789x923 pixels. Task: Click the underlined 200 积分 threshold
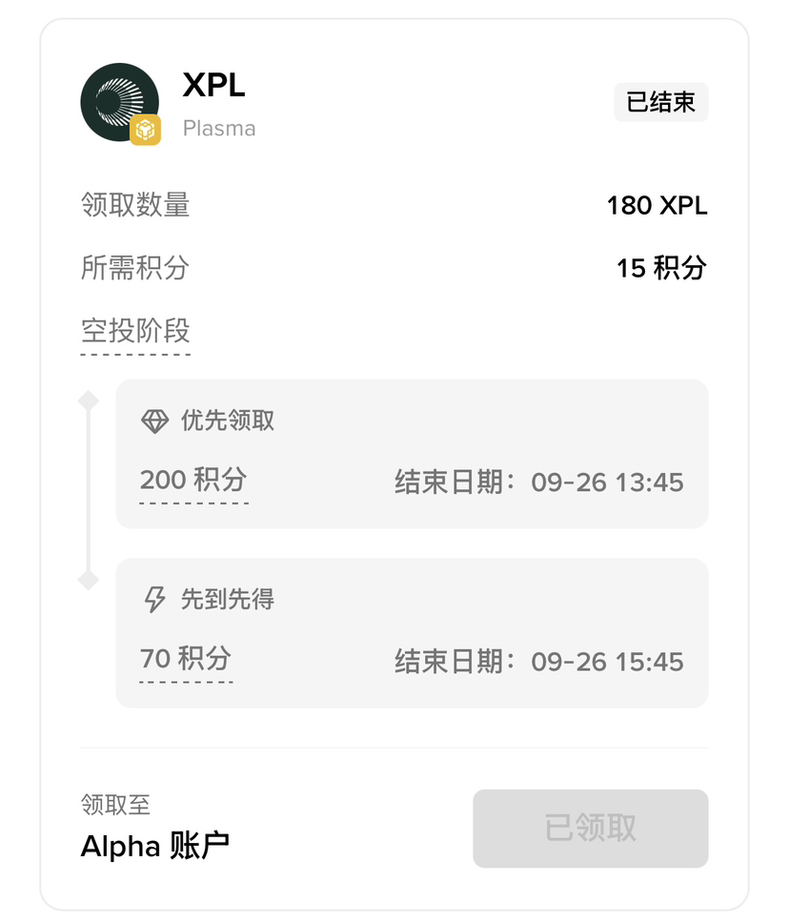(x=193, y=480)
